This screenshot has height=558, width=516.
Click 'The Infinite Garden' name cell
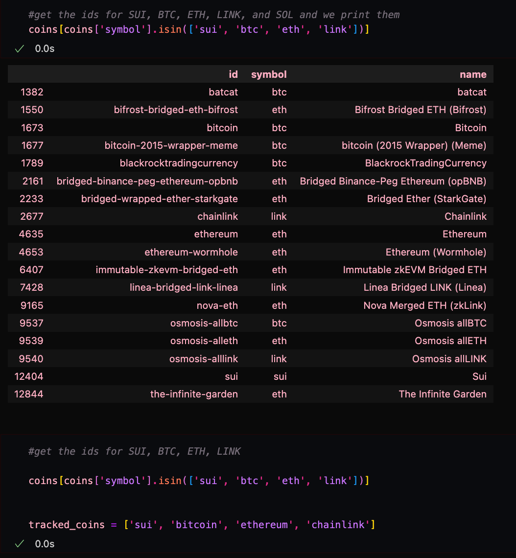pos(443,395)
